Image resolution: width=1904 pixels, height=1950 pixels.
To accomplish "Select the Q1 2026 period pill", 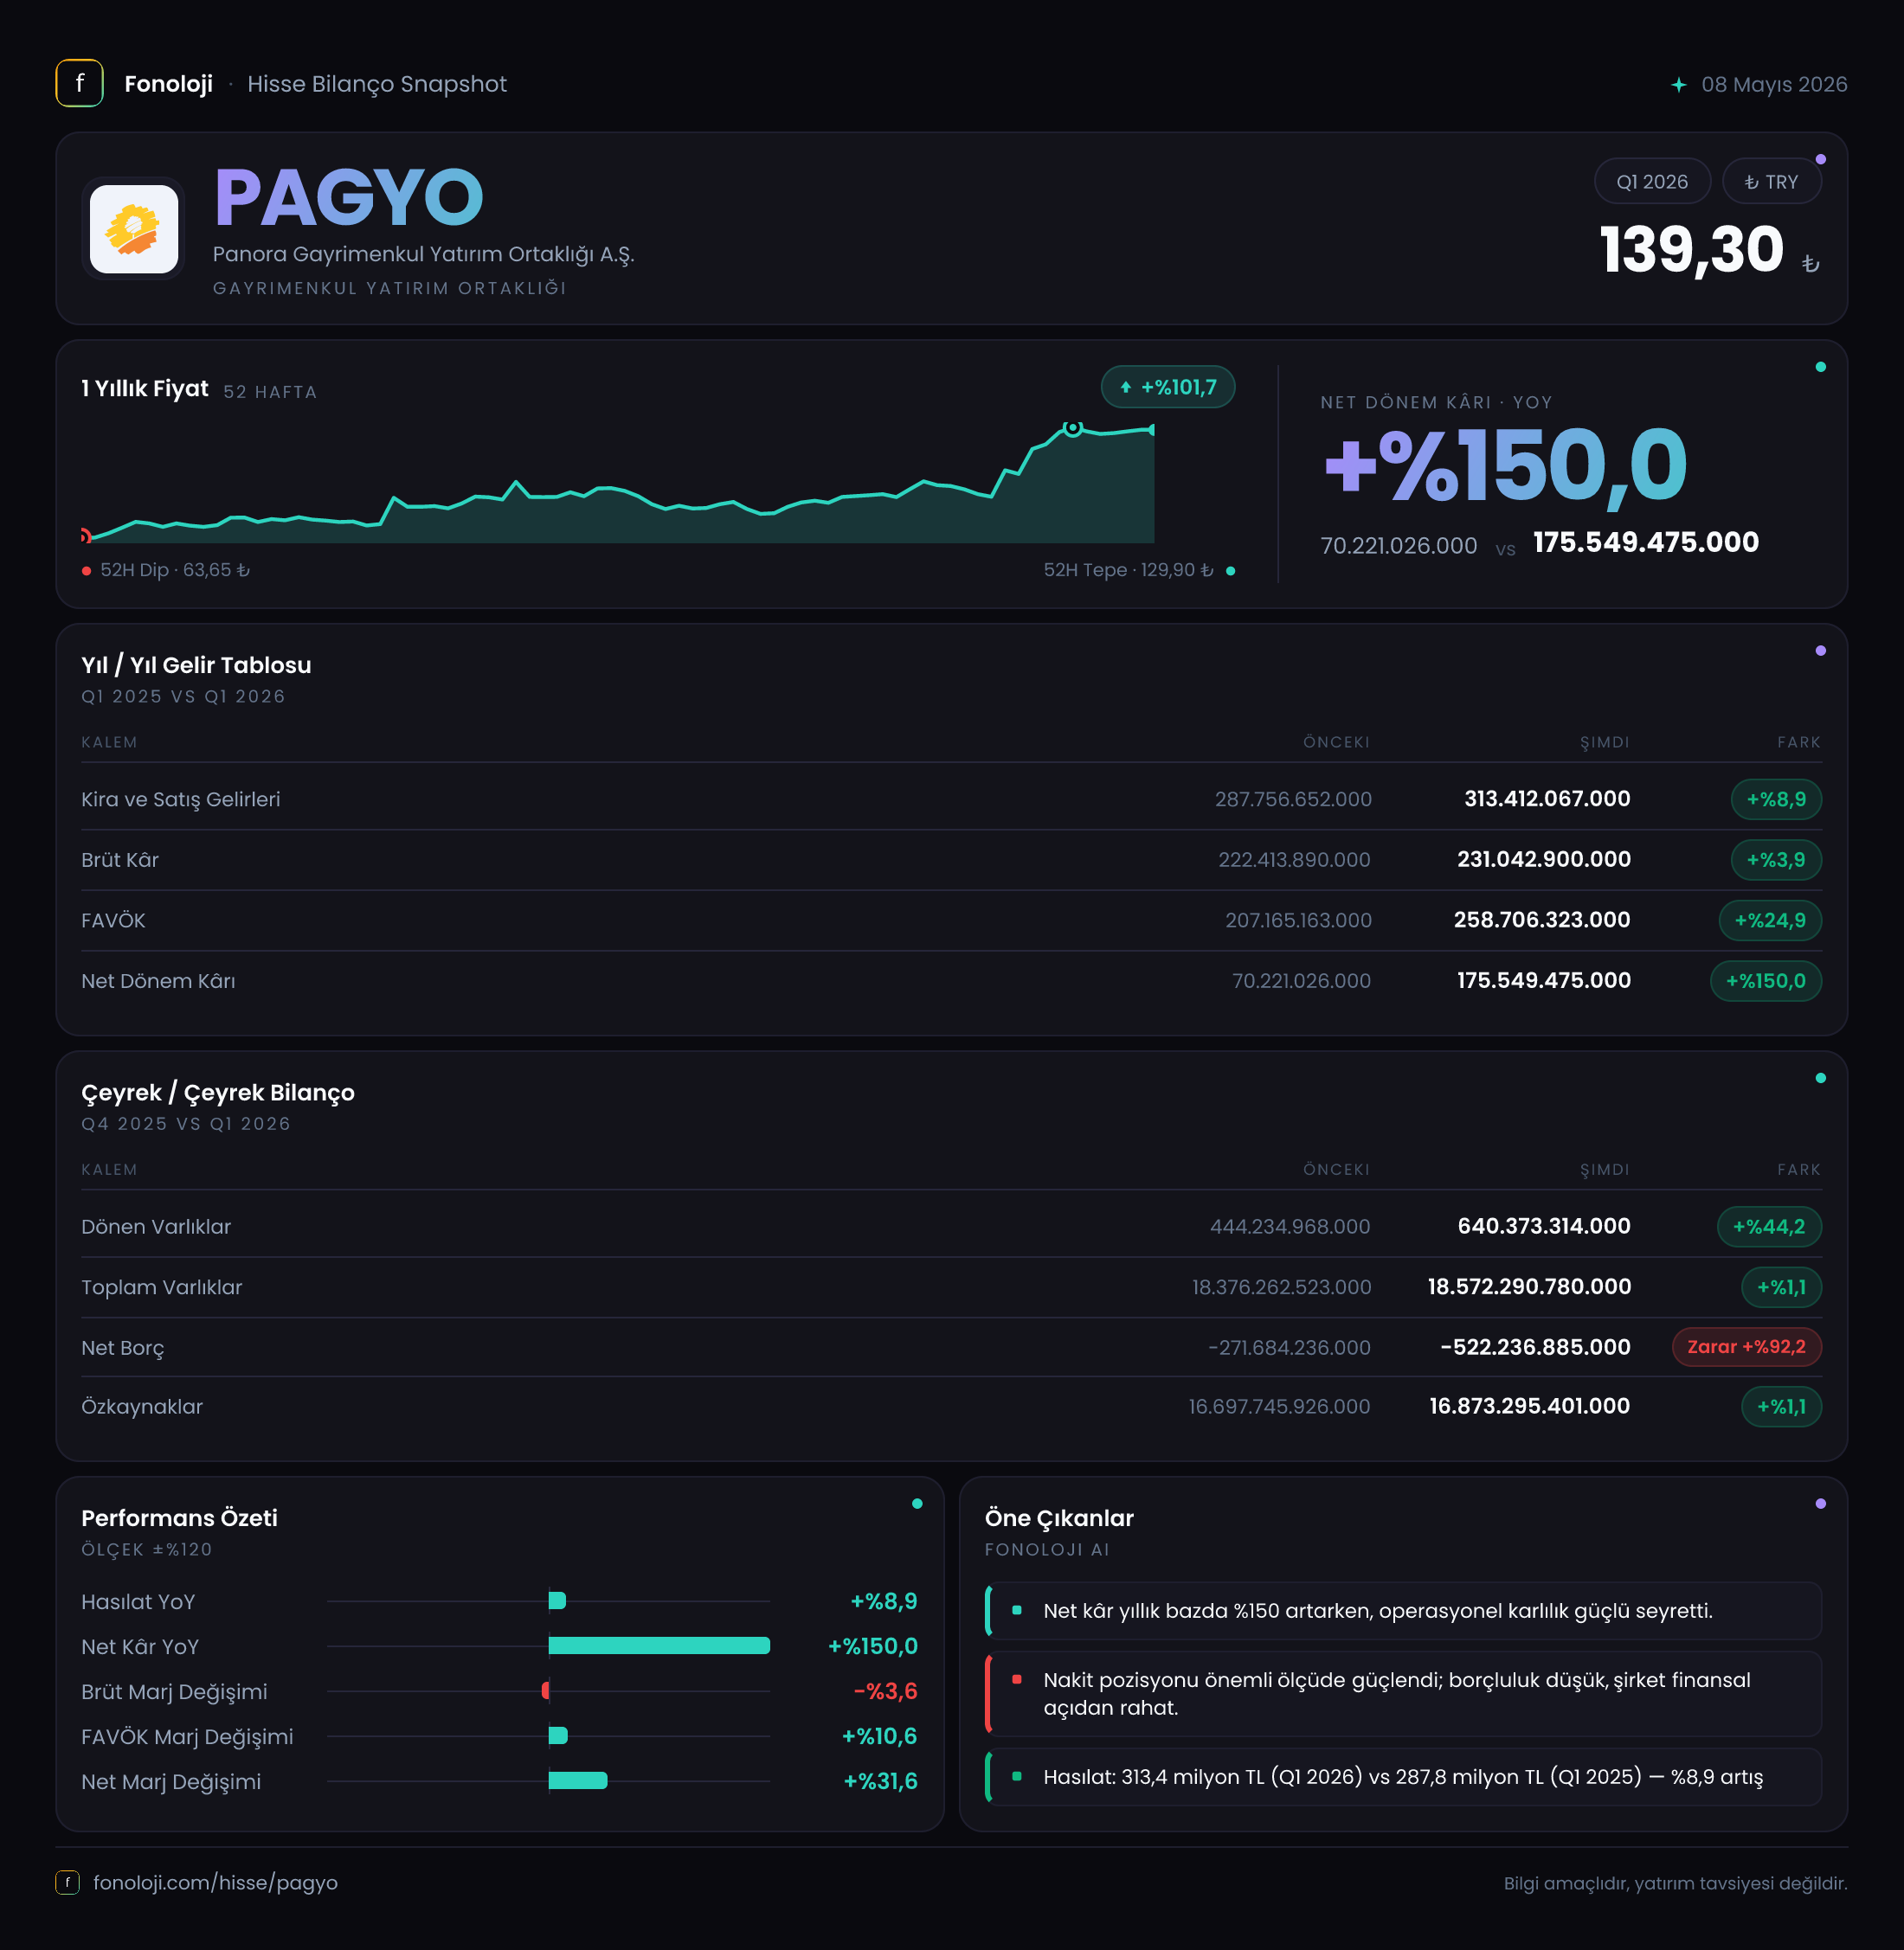I will [x=1652, y=182].
